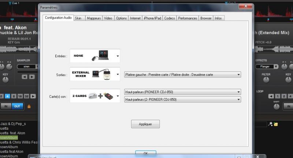The image size is (293, 158).
Task: Click the left deck loop IN button
Action: (6, 106)
